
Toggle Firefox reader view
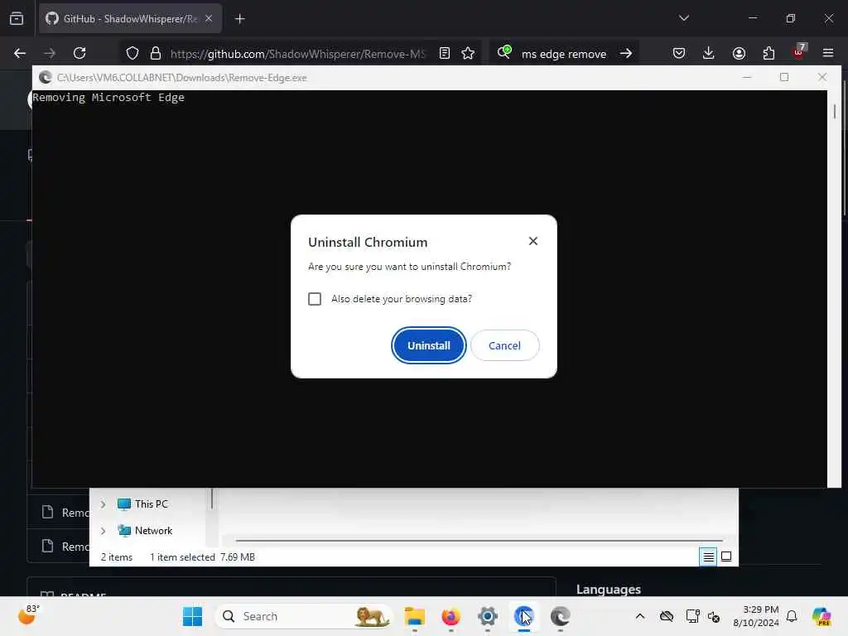(445, 53)
